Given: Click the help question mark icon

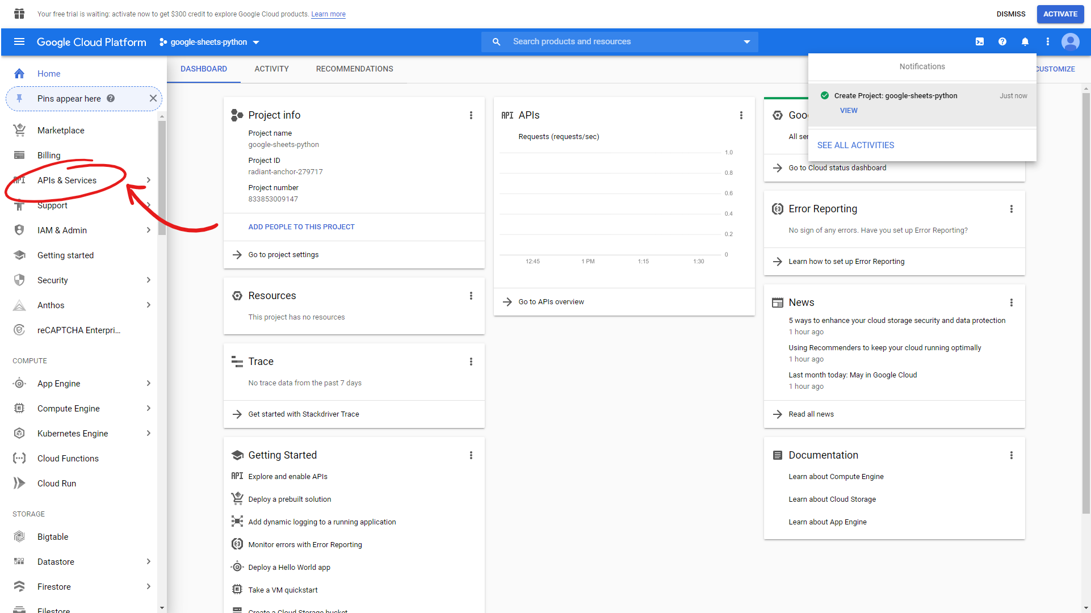Looking at the screenshot, I should click(x=1002, y=41).
